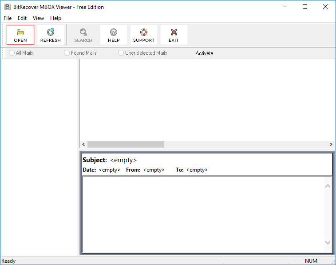
Task: Open the HELP toolbar button
Action: click(x=114, y=35)
